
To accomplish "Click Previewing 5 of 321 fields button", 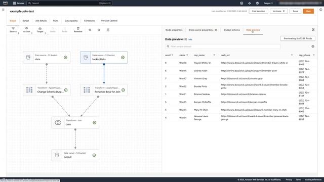I will [298, 38].
